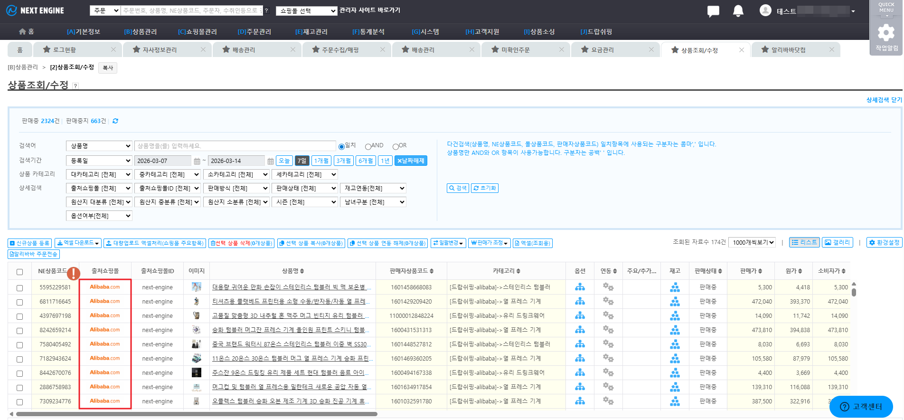Click the 검색 search button
This screenshot has width=904, height=420.
click(458, 188)
